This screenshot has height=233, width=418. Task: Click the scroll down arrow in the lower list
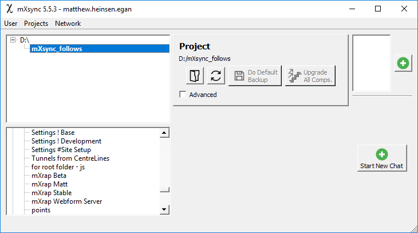(x=164, y=210)
